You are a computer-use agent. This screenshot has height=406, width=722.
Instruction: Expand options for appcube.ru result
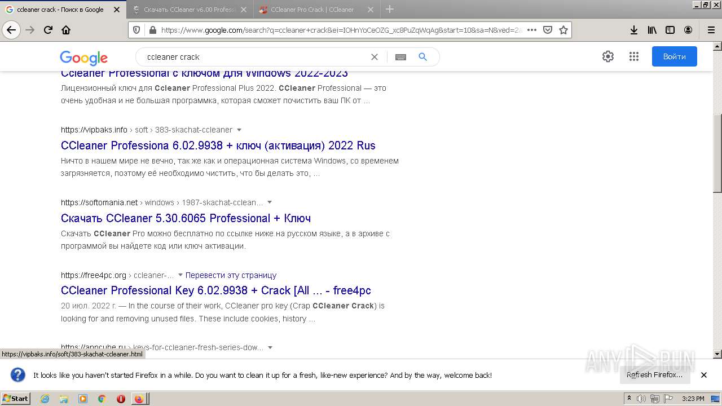coord(270,348)
